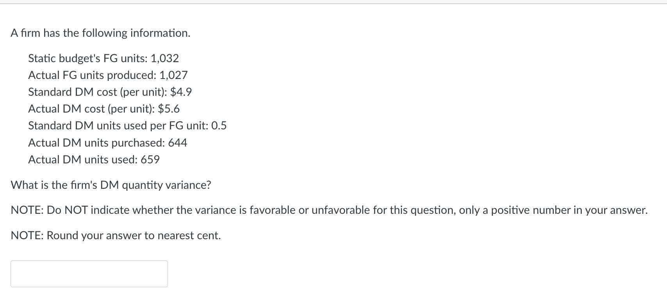
Task: Click the value 644 in purchased units
Action: [178, 143]
